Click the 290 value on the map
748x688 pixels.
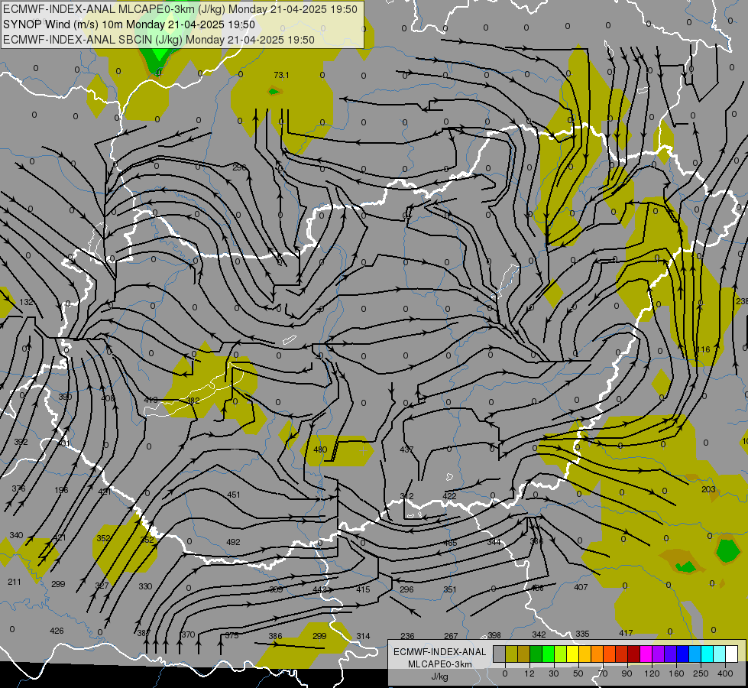tap(239, 167)
